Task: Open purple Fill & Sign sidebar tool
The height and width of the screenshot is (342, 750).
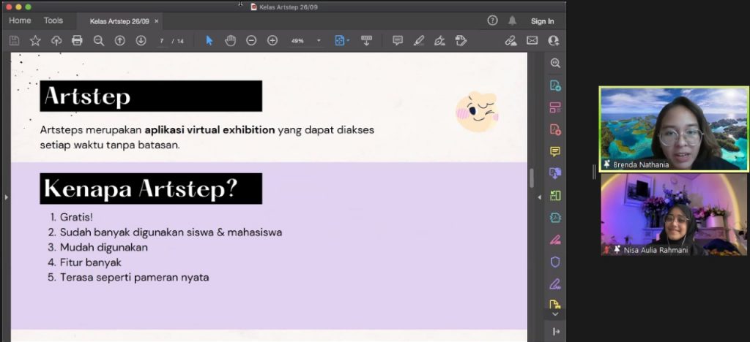Action: (555, 284)
